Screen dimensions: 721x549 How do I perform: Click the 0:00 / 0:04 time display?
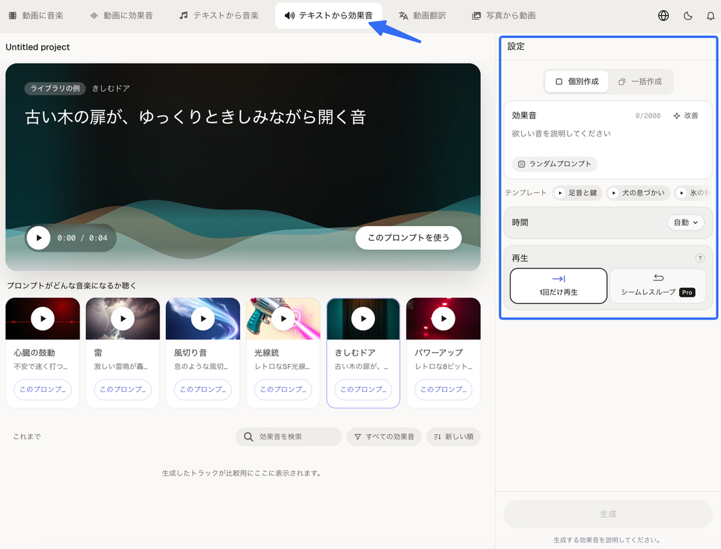(x=82, y=238)
